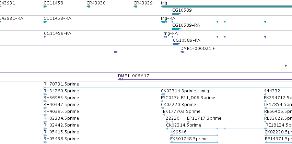Click the RH05436.5prime EST label
This screenshot has height=144, width=292.
coord(61,139)
